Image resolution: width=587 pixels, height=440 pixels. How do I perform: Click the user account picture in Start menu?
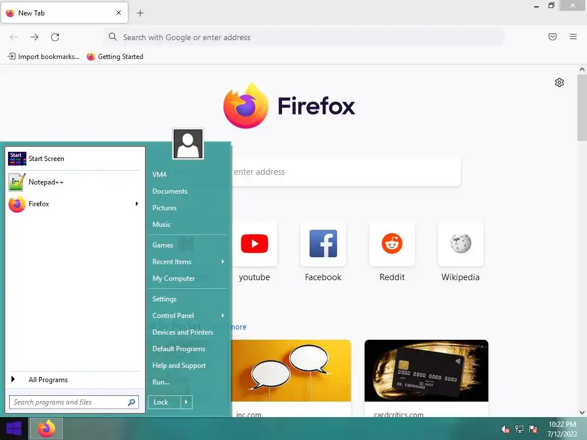(x=188, y=144)
